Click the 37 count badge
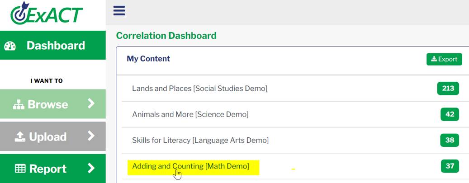The height and width of the screenshot is (183, 469). click(450, 166)
